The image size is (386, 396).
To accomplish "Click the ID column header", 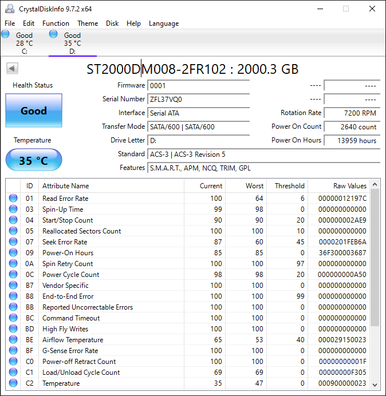I will point(30,186).
